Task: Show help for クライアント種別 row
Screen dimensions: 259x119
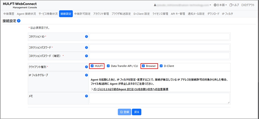Action: [x=86, y=67]
